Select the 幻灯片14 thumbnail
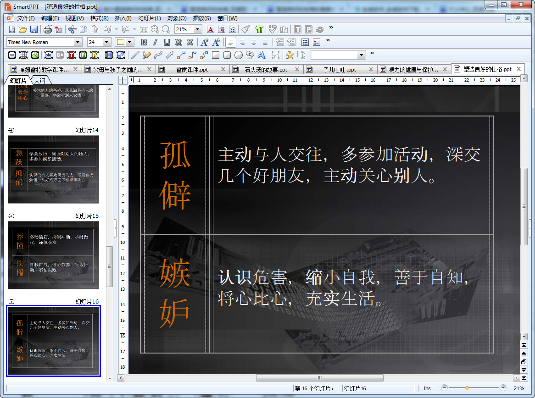The image size is (535, 398). coord(54,170)
